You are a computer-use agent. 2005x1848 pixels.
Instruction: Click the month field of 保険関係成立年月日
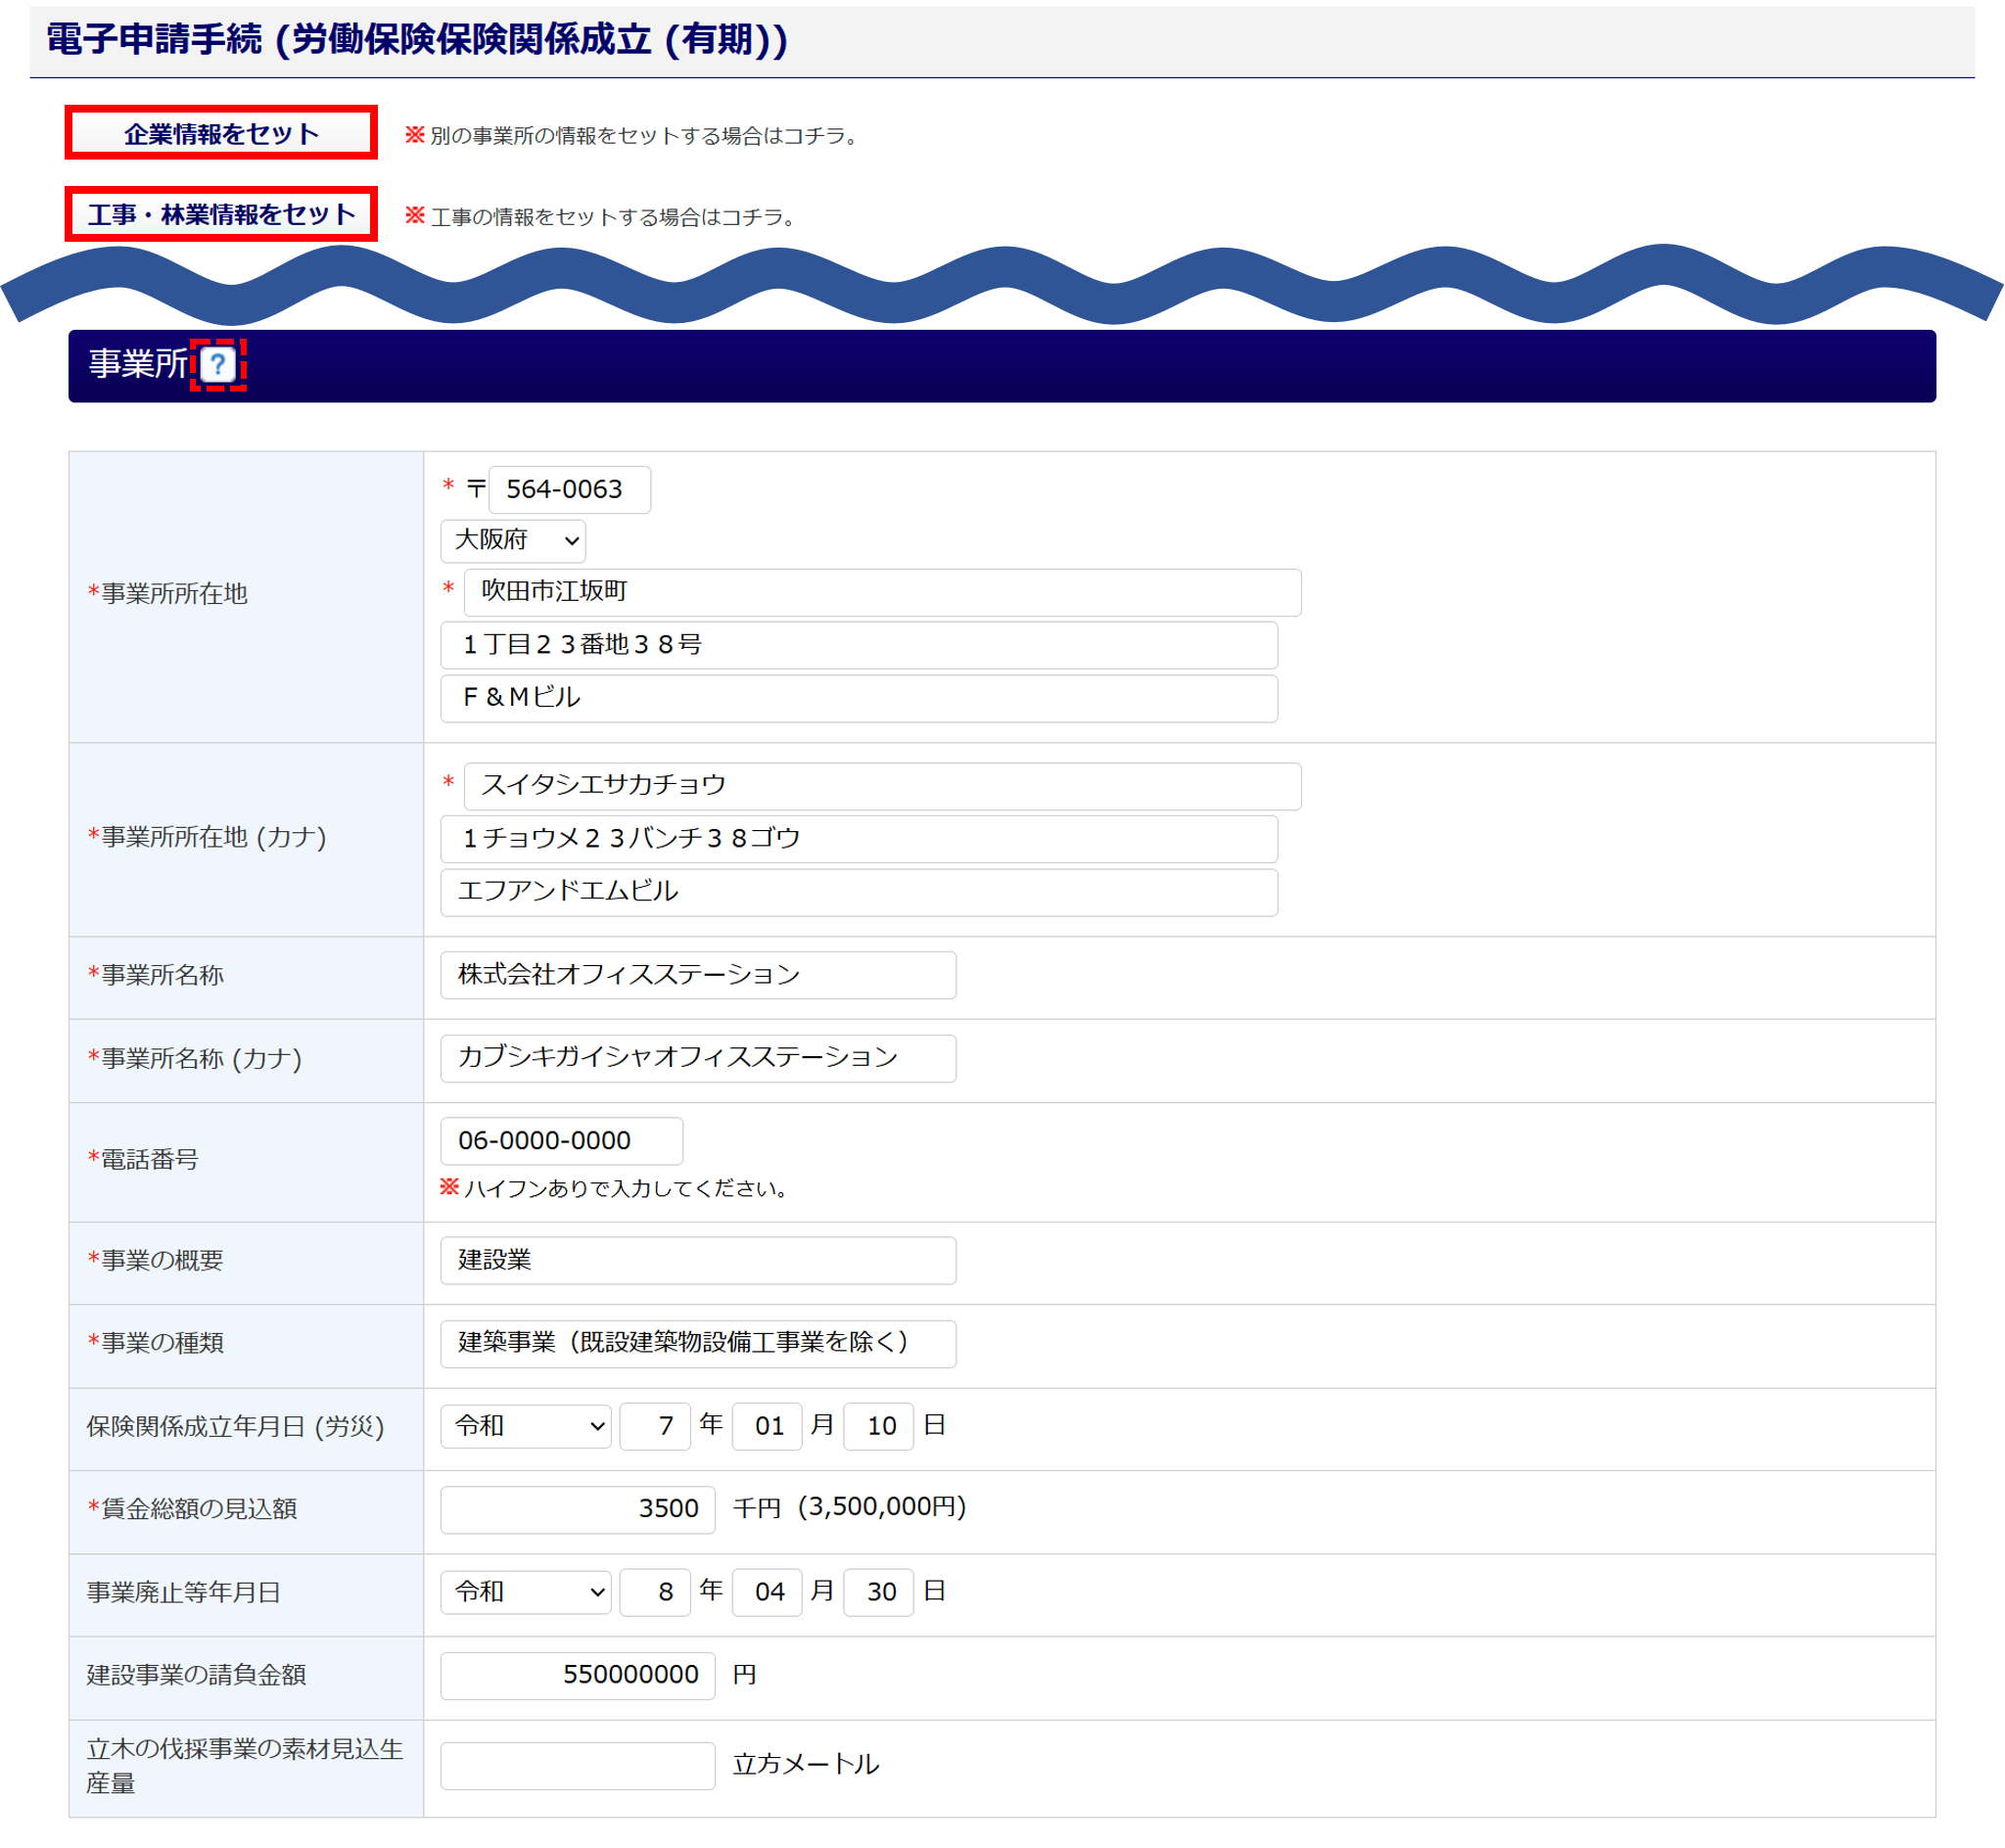[767, 1426]
